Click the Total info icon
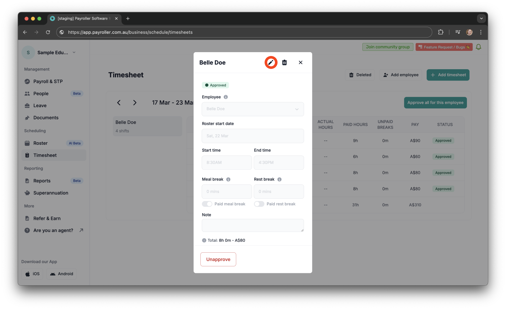 pyautogui.click(x=204, y=240)
